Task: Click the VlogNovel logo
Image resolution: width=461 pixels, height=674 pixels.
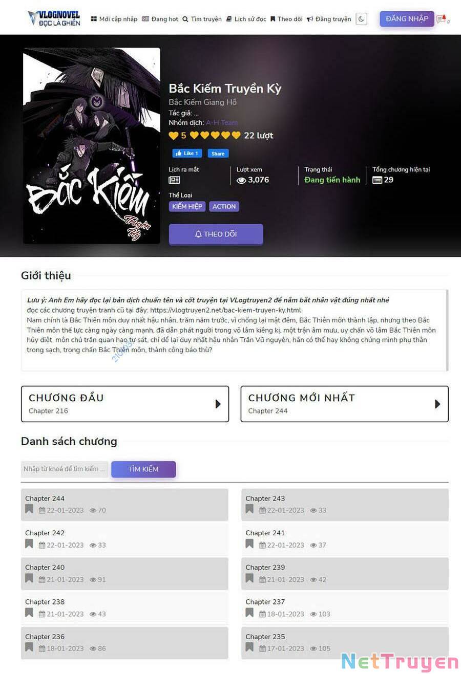Action: (x=54, y=18)
